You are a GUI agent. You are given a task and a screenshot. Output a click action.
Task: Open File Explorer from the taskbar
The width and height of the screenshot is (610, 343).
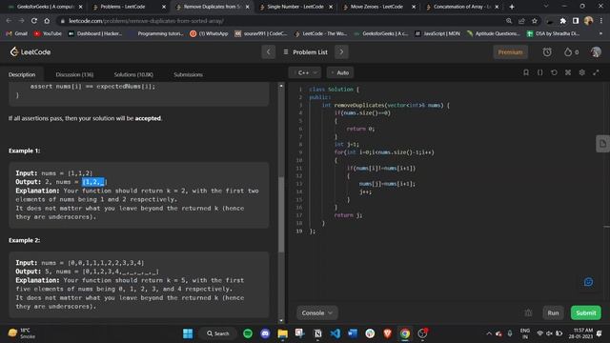[x=282, y=333]
